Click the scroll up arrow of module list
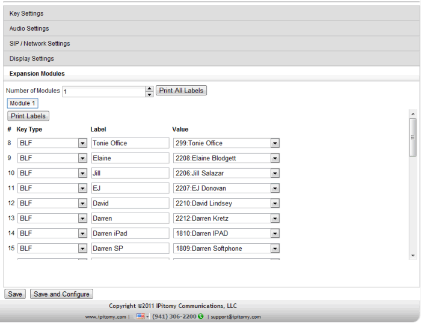Image resolution: width=421 pixels, height=323 pixels. click(413, 114)
